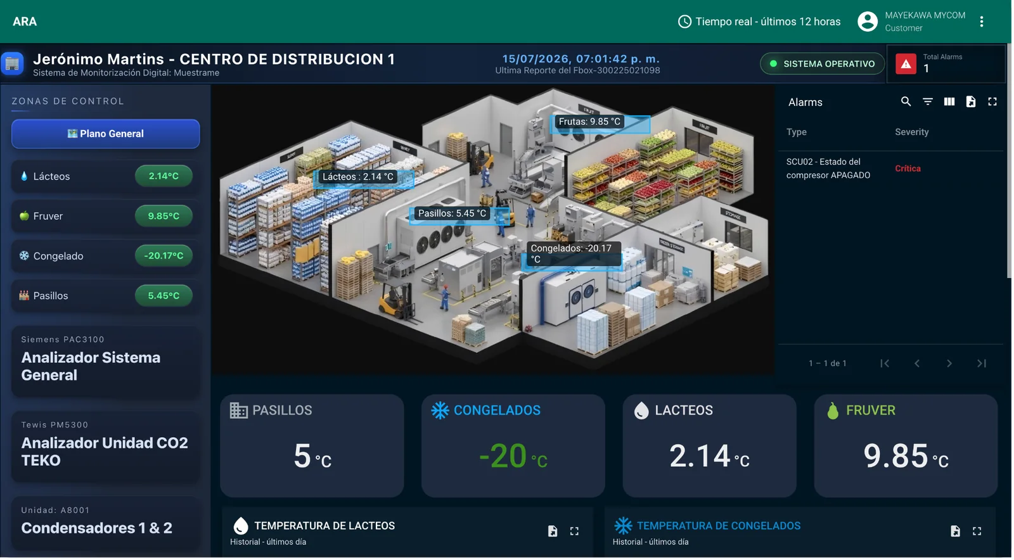This screenshot has width=1014, height=560.
Task: Open Analizador Unidad CO2 TEKO panel
Action: click(105, 447)
